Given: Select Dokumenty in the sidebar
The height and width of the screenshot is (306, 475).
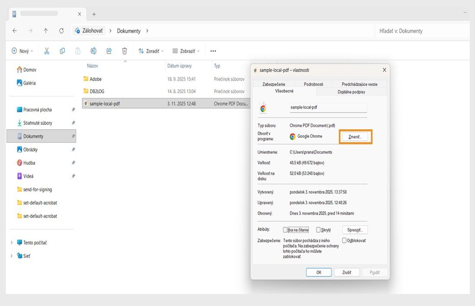Looking at the screenshot, I should (42, 136).
